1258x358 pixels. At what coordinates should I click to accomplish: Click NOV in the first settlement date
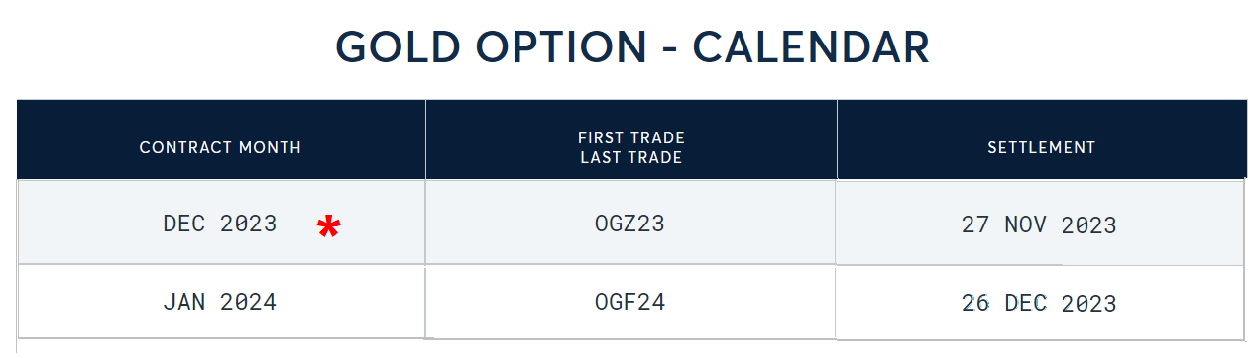click(1026, 224)
